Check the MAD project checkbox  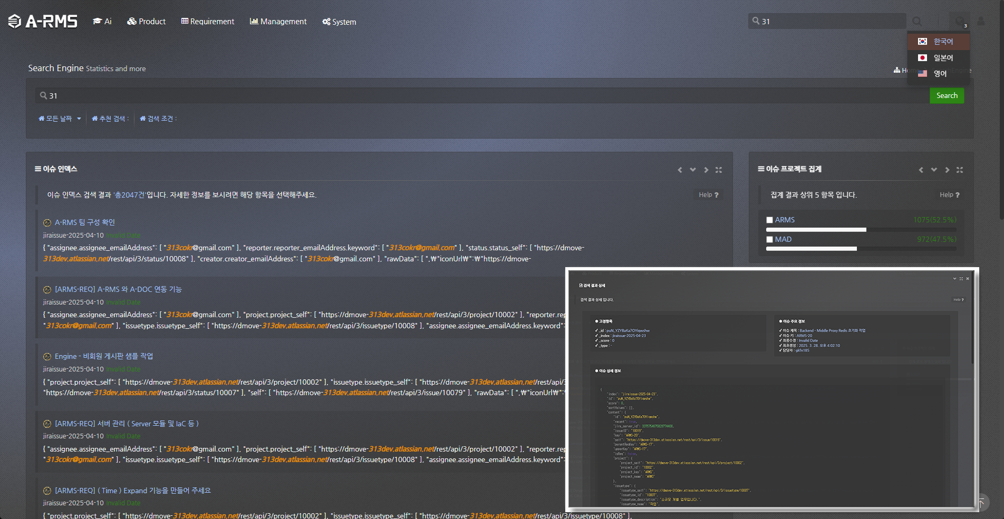(x=769, y=240)
